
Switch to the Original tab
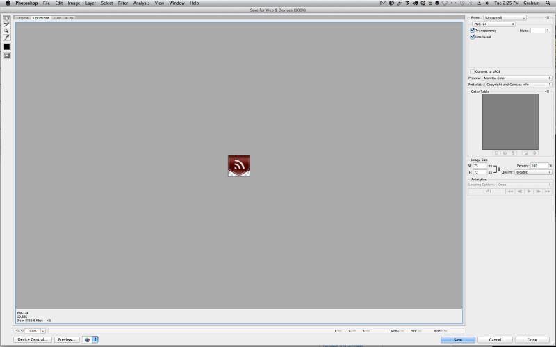pos(22,18)
